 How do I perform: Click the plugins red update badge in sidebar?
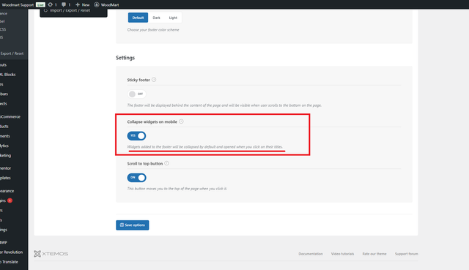[x=10, y=200]
